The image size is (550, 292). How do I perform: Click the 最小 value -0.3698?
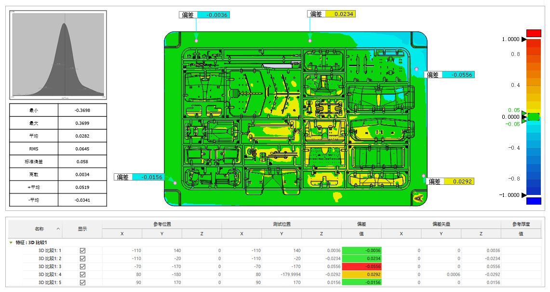point(82,111)
